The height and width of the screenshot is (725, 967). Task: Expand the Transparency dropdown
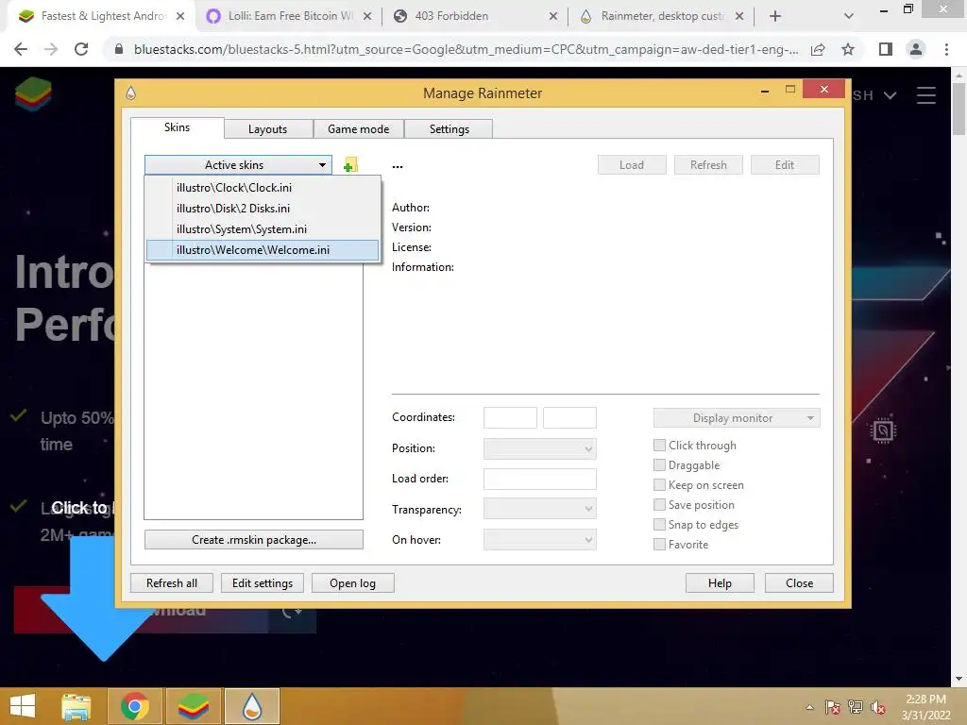[x=539, y=509]
